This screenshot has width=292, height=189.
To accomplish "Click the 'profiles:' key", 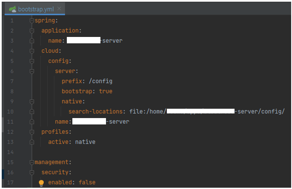I will pyautogui.click(x=56, y=132).
